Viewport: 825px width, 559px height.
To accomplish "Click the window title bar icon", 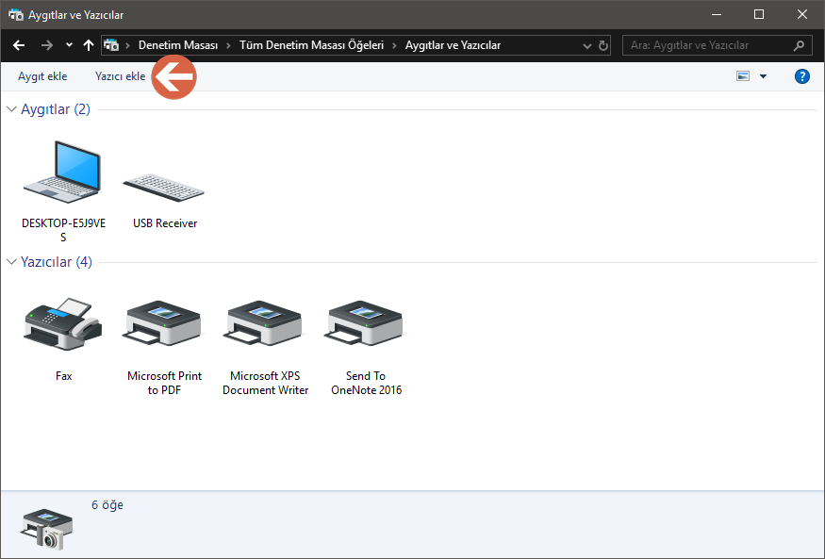I will point(16,15).
